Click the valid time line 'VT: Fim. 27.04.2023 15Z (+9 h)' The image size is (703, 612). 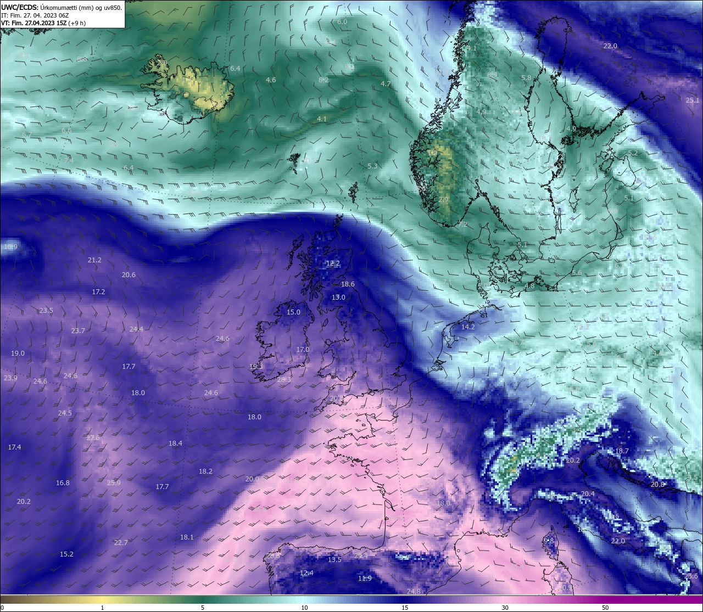[43, 23]
